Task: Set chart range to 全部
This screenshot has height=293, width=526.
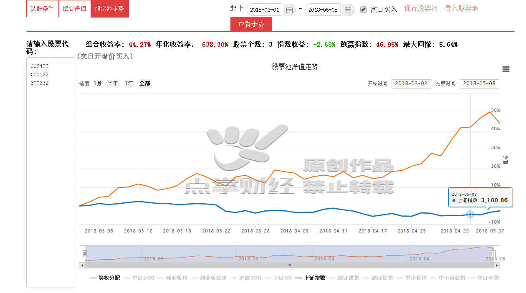Action: [x=144, y=83]
